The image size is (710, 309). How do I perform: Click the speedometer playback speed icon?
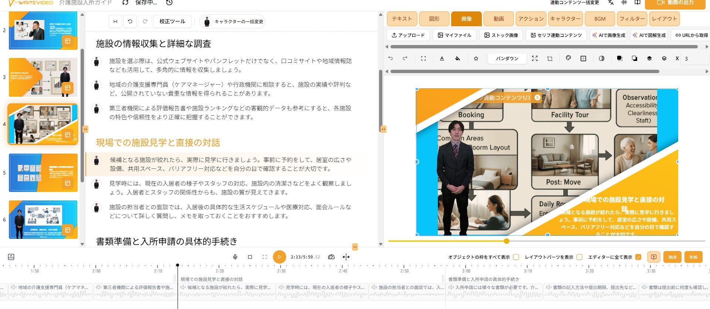click(x=331, y=257)
